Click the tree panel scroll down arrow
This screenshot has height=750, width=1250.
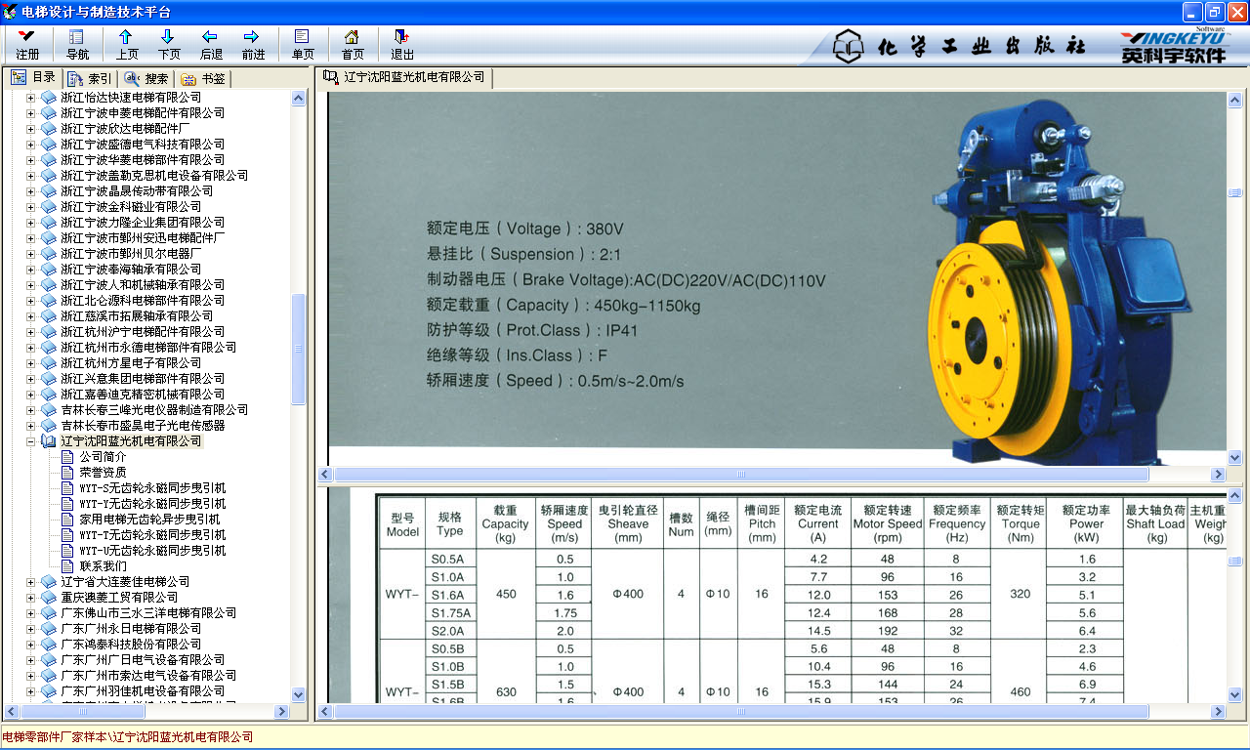click(x=299, y=694)
